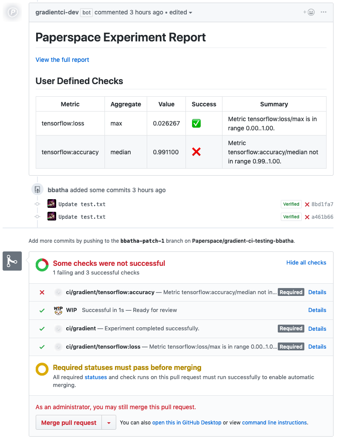Screen dimensions: 337x441
Task: Open Details for tensorflow:loss check
Action: coord(317,347)
